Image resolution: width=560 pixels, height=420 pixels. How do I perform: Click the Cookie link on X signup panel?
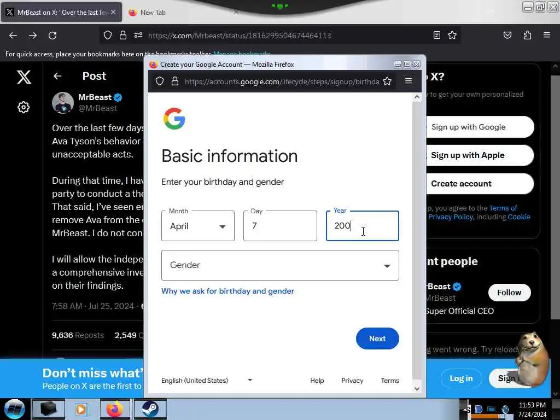(519, 217)
